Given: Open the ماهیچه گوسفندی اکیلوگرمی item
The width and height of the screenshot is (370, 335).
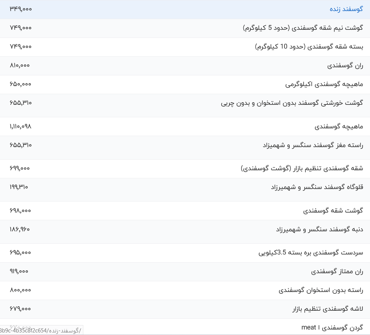Looking at the screenshot, I should tap(327, 84).
